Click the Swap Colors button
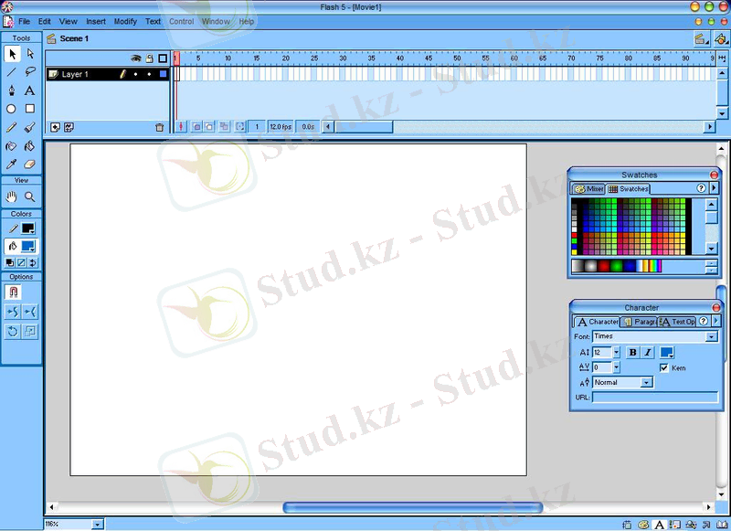The width and height of the screenshot is (731, 531). tap(33, 262)
